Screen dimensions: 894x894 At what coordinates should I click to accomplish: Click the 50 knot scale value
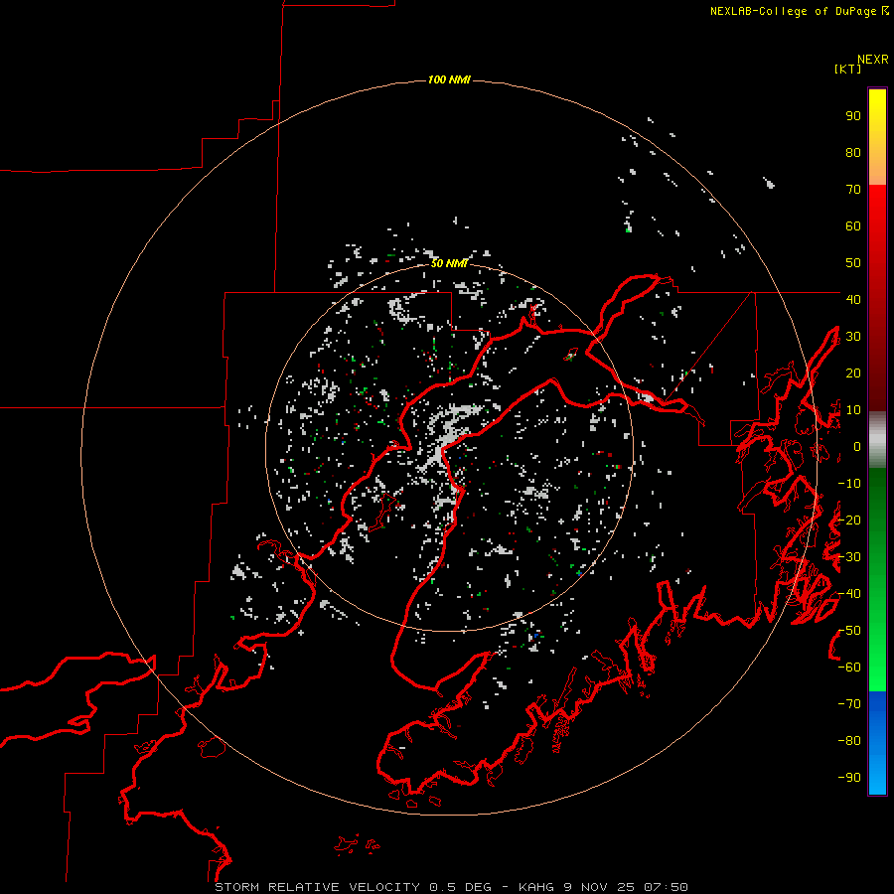[x=853, y=263]
